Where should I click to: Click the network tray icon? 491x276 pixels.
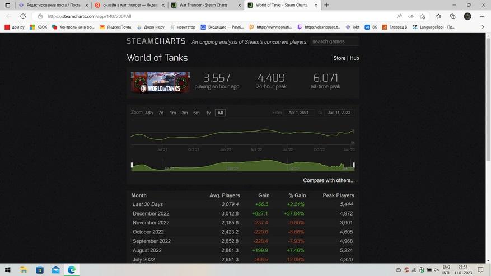pyautogui.click(x=414, y=270)
